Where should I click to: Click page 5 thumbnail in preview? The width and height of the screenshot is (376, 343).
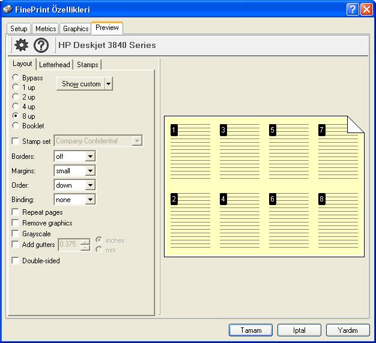289,151
